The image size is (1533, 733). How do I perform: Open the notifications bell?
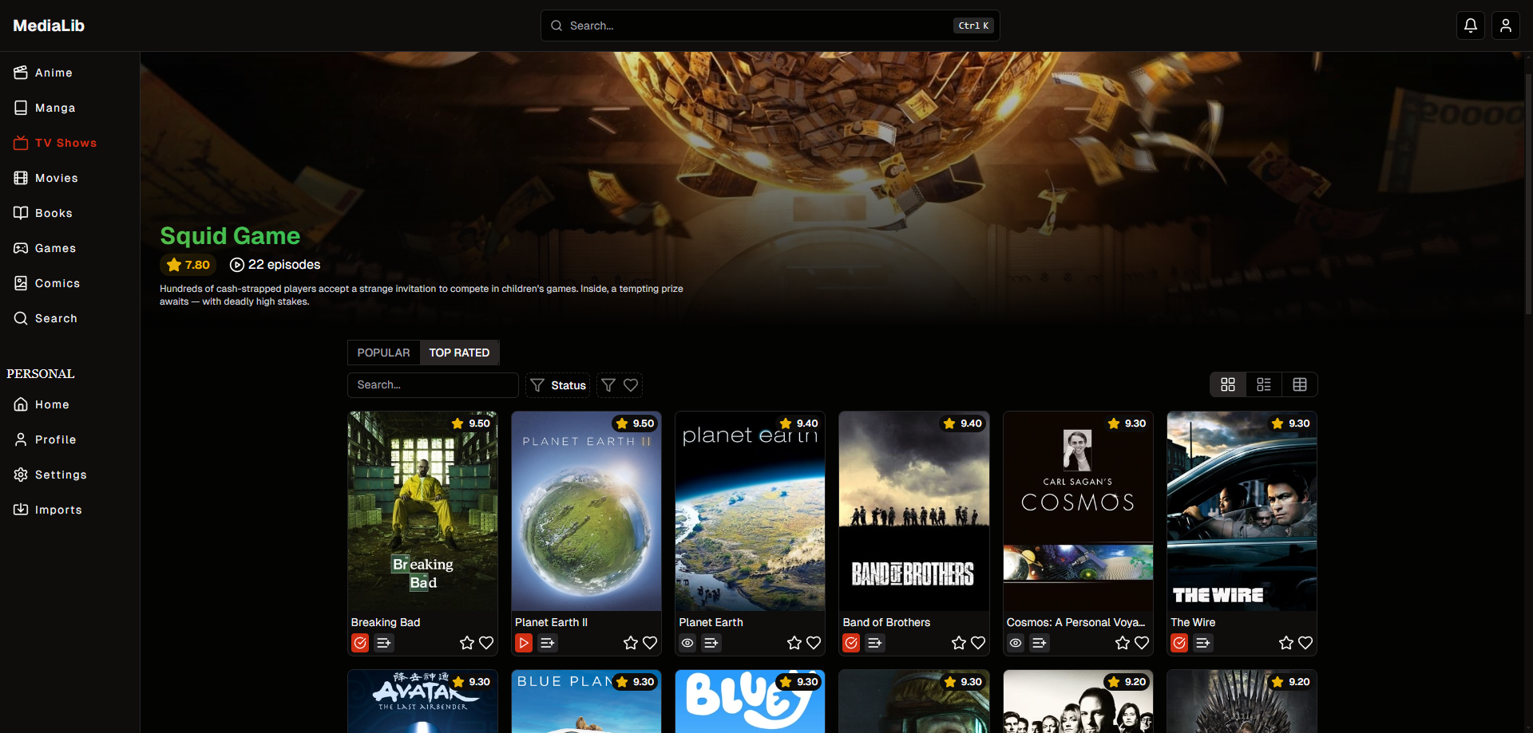pyautogui.click(x=1470, y=26)
